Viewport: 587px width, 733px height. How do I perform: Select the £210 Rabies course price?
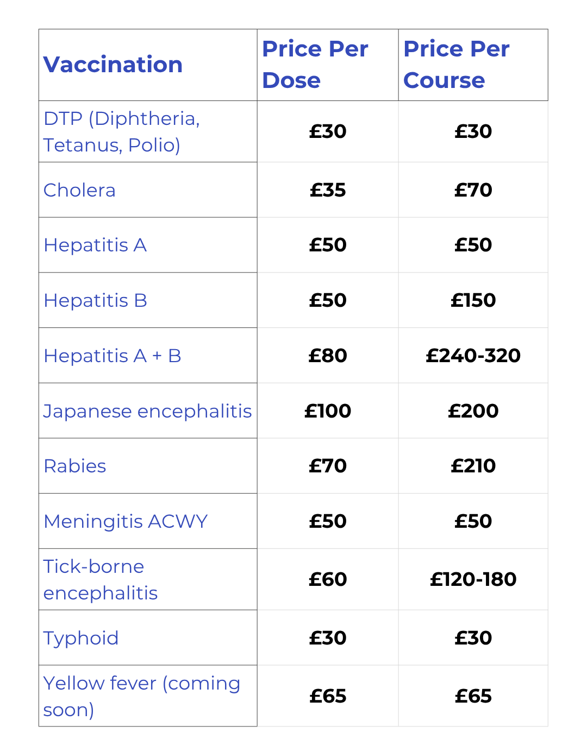pos(473,466)
